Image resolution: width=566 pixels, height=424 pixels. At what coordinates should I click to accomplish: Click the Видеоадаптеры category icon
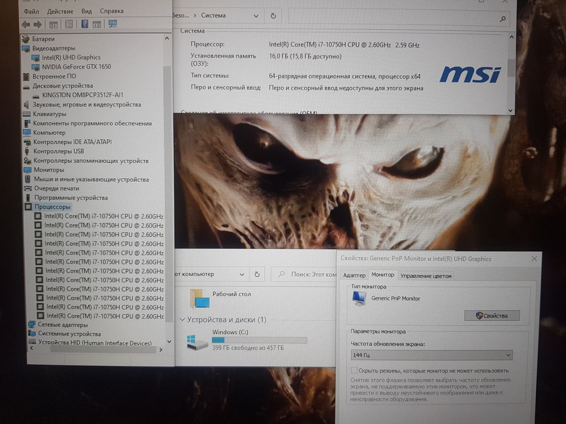click(26, 49)
